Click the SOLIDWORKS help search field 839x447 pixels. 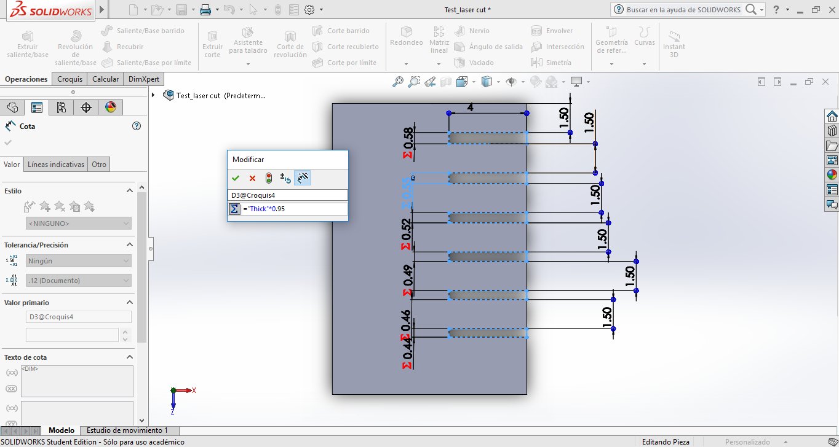[x=685, y=10]
